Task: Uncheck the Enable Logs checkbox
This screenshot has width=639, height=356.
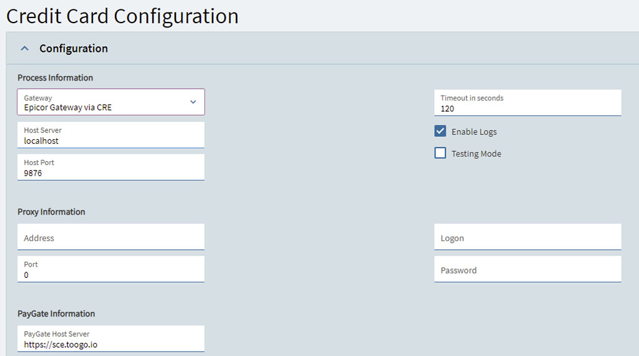Action: point(441,131)
